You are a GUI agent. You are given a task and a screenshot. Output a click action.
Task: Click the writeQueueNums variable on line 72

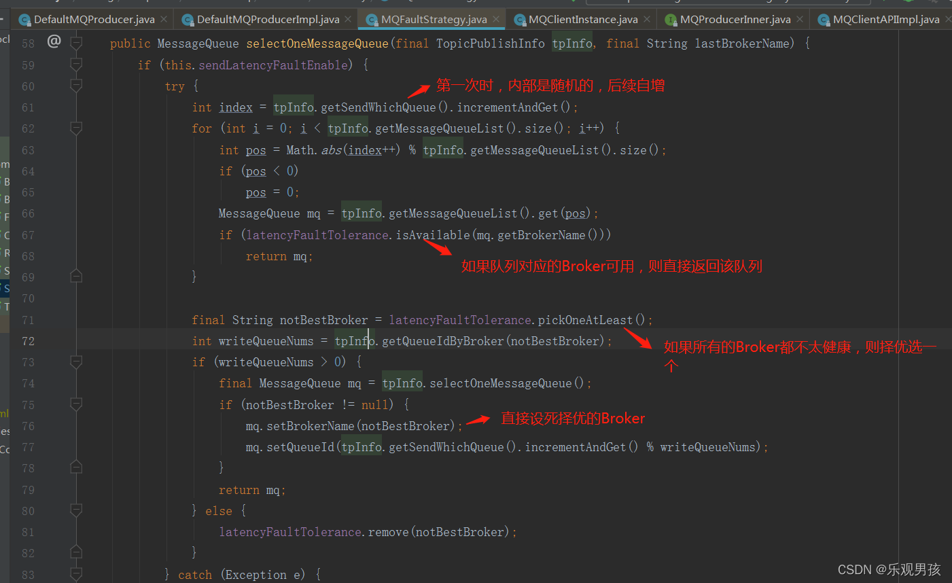click(x=266, y=341)
